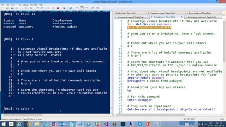226x127 pixels.
Task: Show script pane on right layout icon
Action: click(x=82, y=8)
